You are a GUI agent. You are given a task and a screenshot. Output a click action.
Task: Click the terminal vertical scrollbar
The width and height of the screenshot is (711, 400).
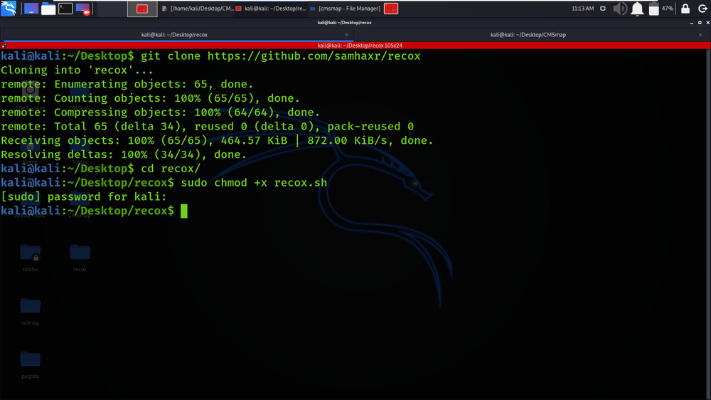[x=708, y=224]
